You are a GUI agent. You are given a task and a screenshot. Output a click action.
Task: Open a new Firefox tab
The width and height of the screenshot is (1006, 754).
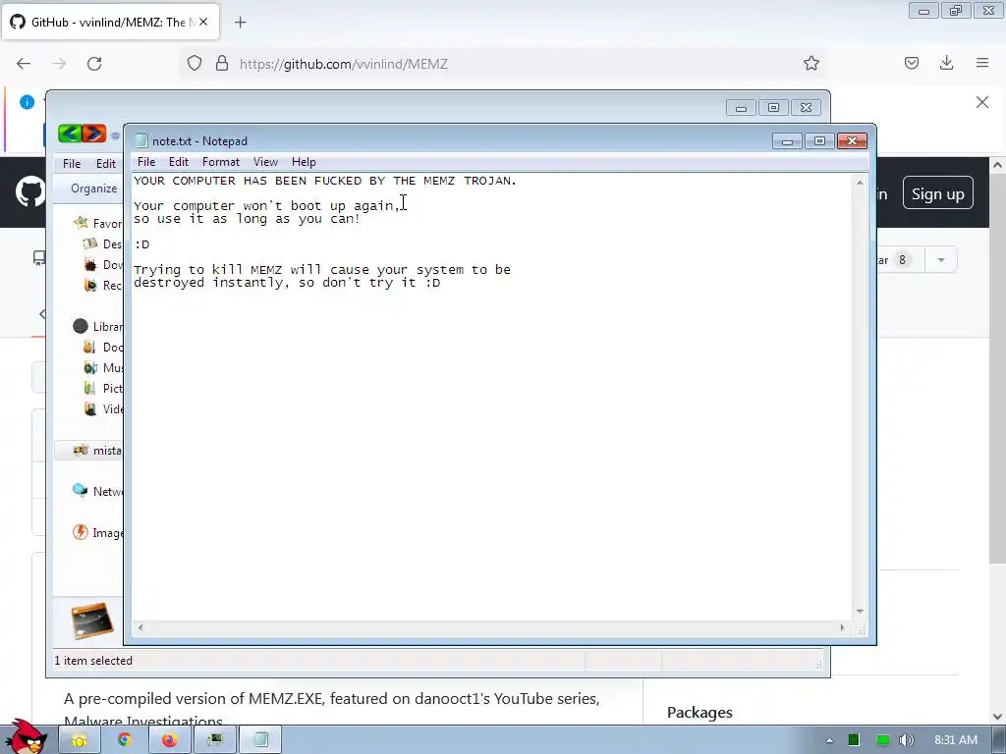click(241, 23)
